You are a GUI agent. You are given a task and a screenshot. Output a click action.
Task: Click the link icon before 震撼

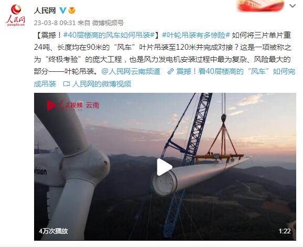click(170, 71)
